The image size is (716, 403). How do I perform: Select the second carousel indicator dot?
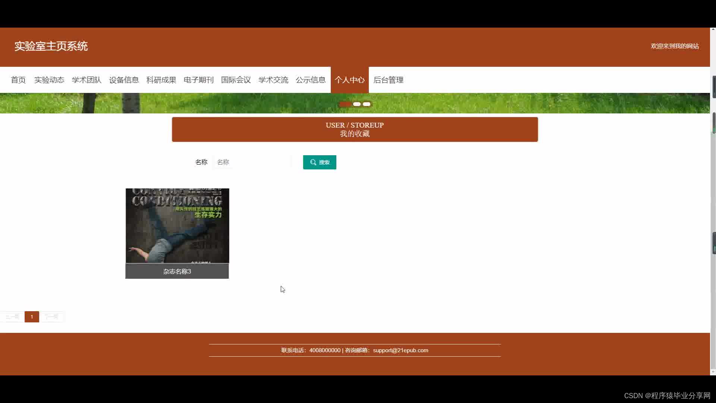pyautogui.click(x=357, y=104)
